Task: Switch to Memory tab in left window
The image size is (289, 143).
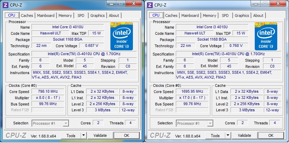Action: [x=65, y=16]
